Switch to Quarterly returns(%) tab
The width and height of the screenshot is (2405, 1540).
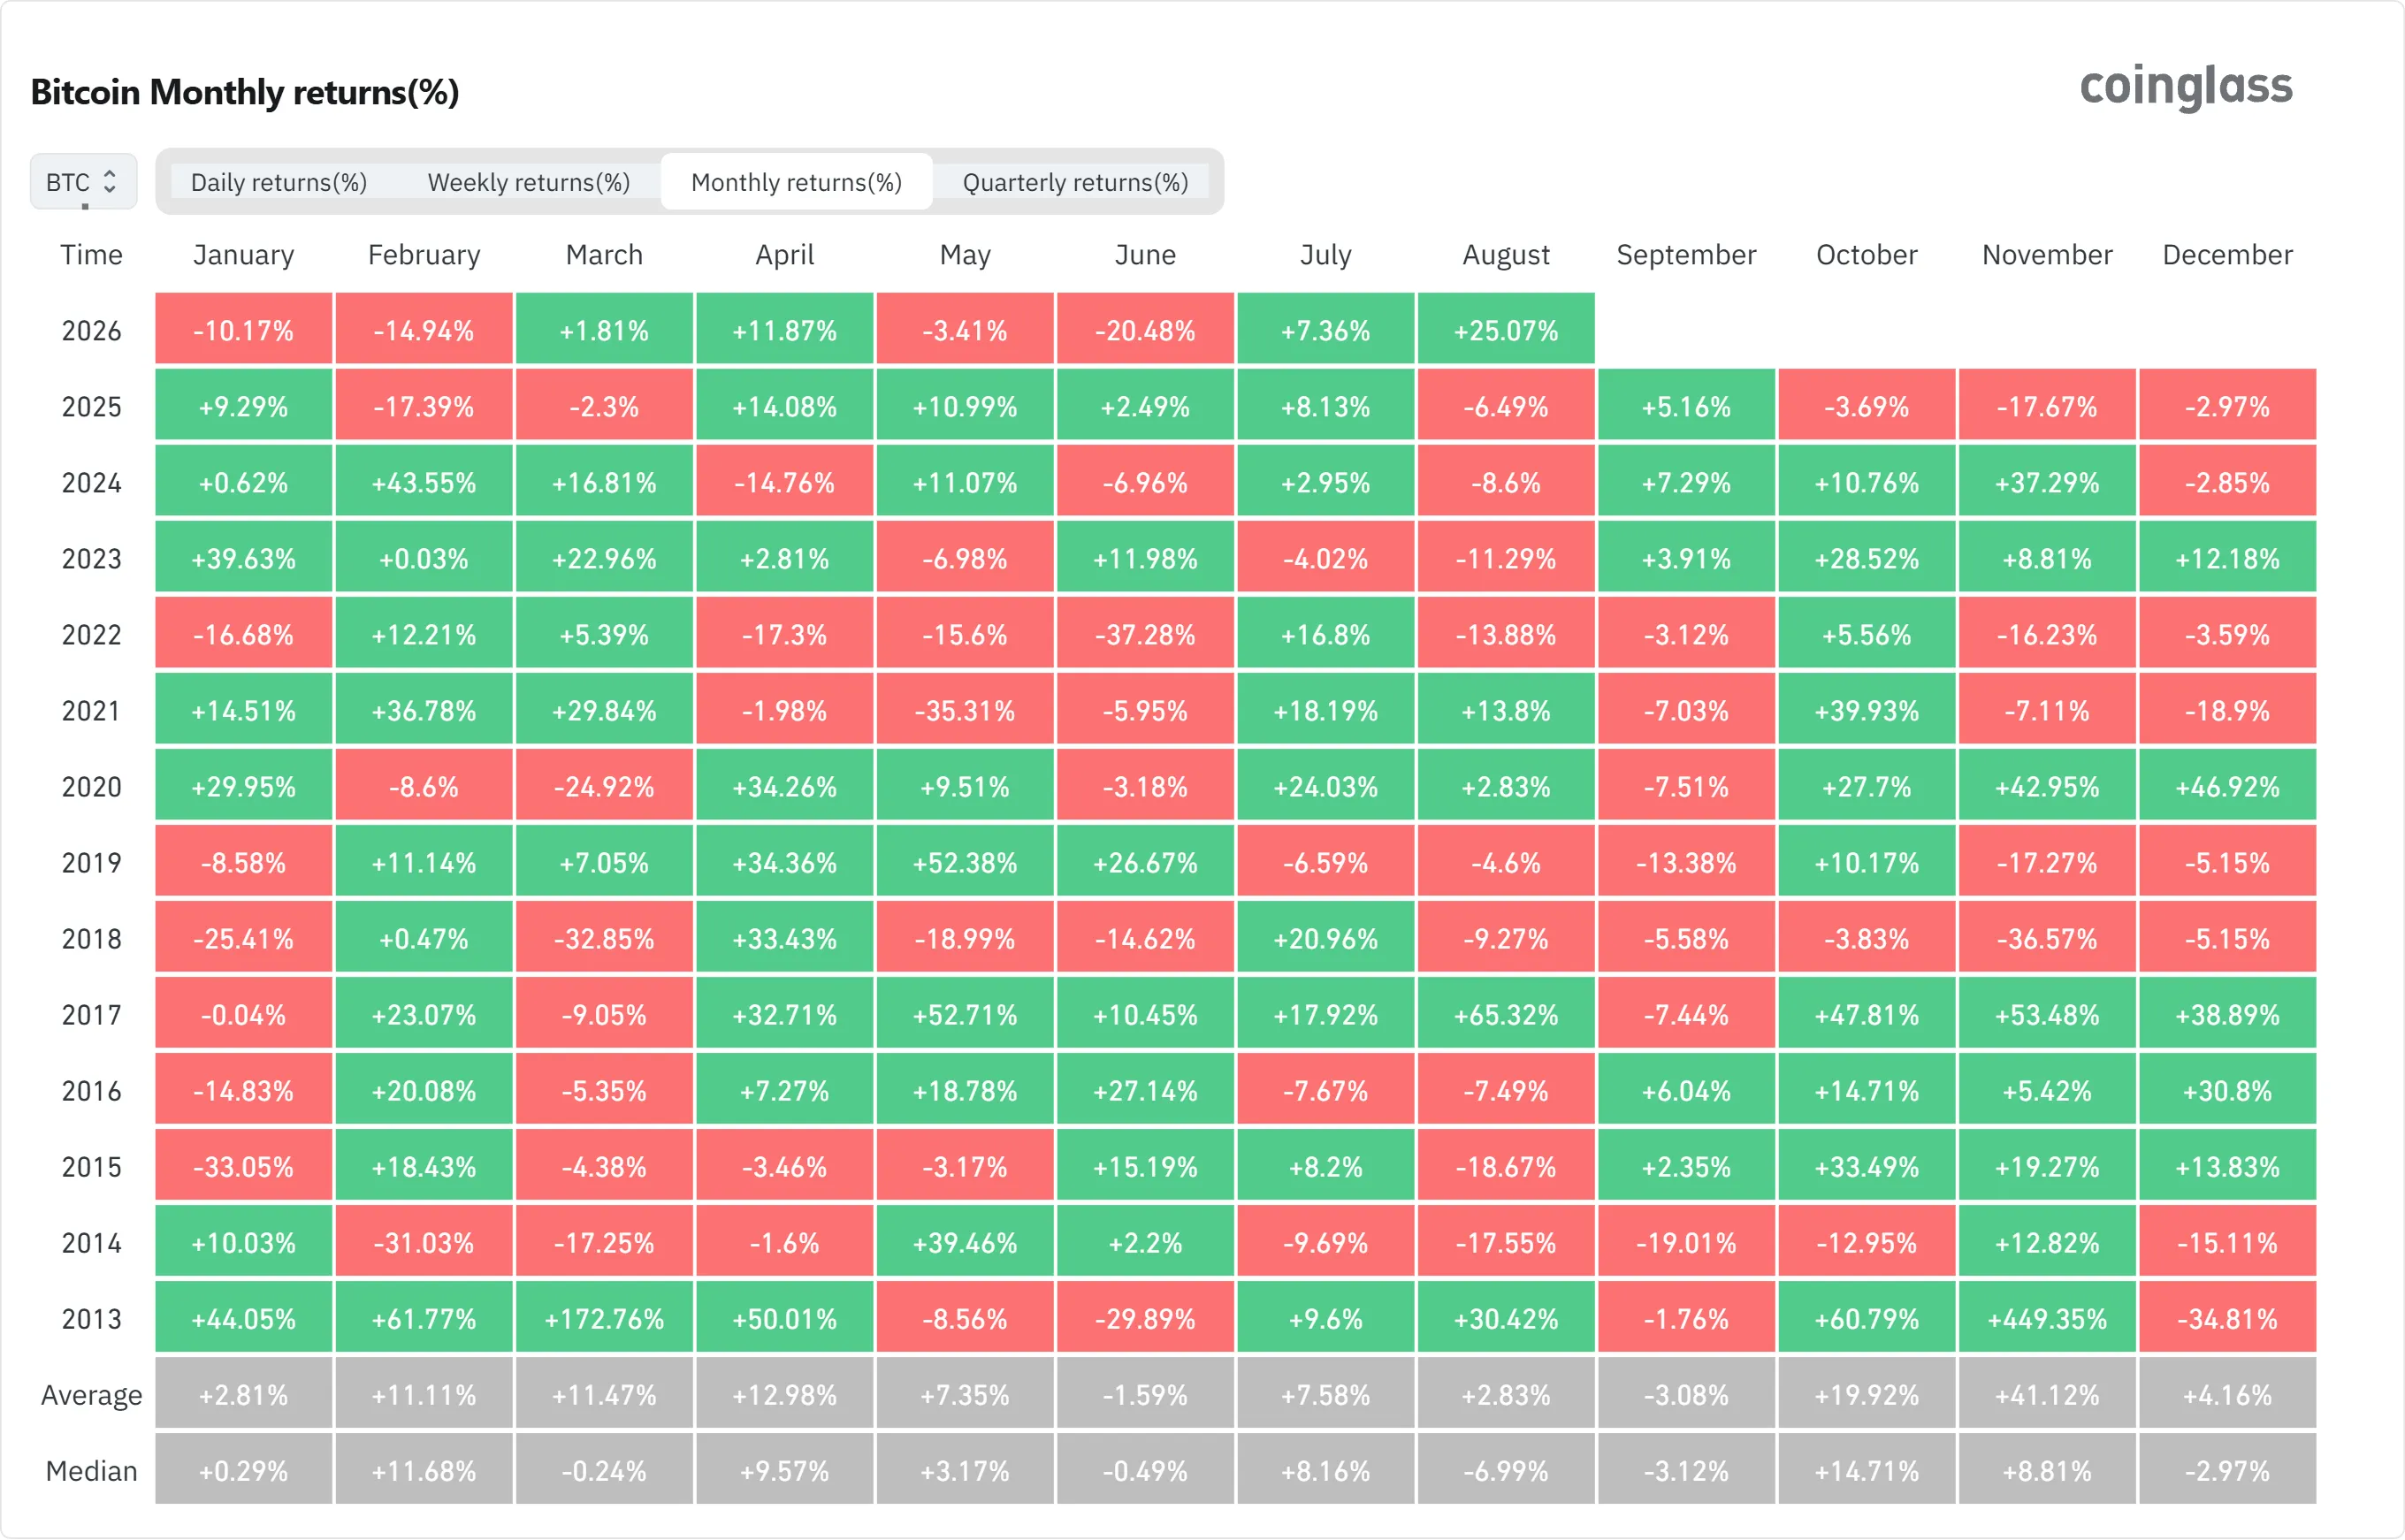click(1076, 182)
